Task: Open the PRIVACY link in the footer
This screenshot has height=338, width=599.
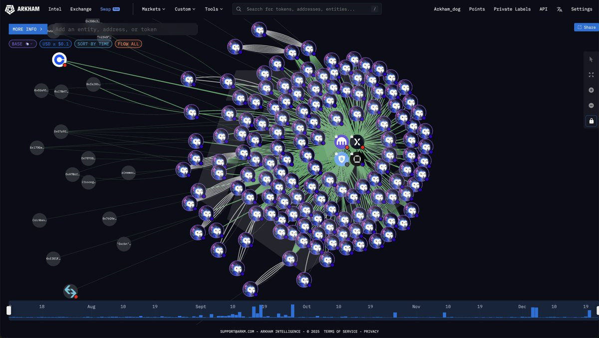Action: 371,332
